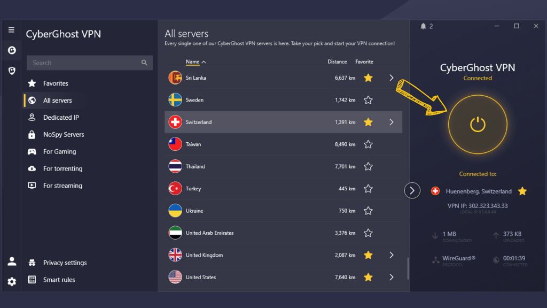Select the VPN connection icon in the left rail
This screenshot has height=308, width=547.
tap(11, 50)
